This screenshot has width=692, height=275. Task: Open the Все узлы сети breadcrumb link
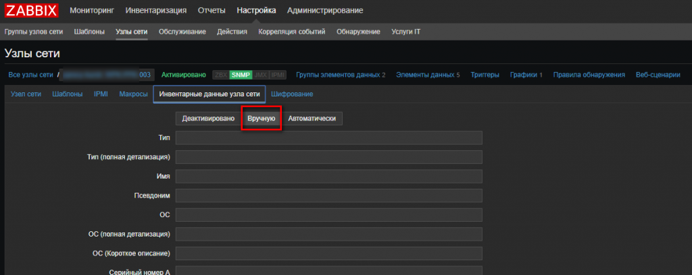coord(30,75)
